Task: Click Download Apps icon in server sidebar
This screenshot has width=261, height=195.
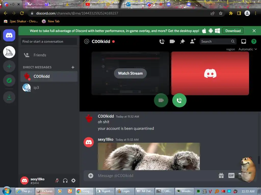Action: click(9, 97)
